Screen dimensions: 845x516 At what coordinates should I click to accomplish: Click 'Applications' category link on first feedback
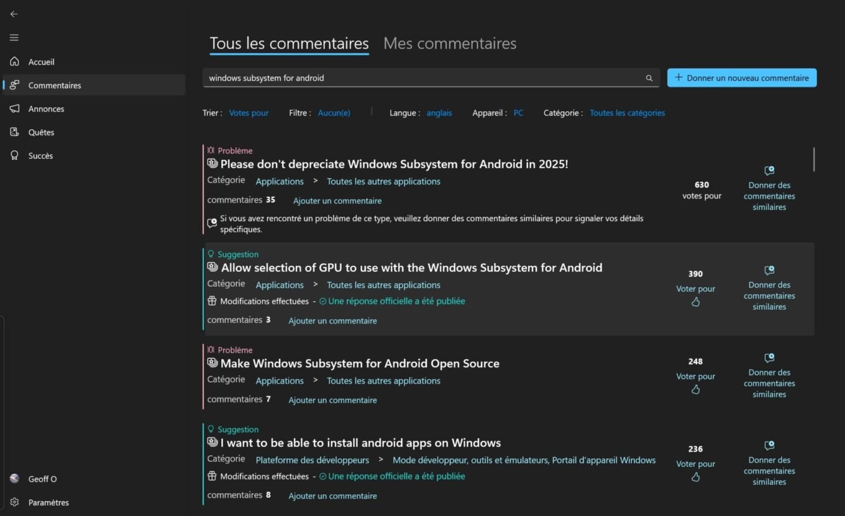pyautogui.click(x=280, y=181)
